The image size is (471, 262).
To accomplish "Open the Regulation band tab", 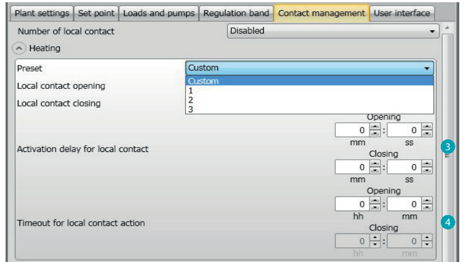I will 236,13.
